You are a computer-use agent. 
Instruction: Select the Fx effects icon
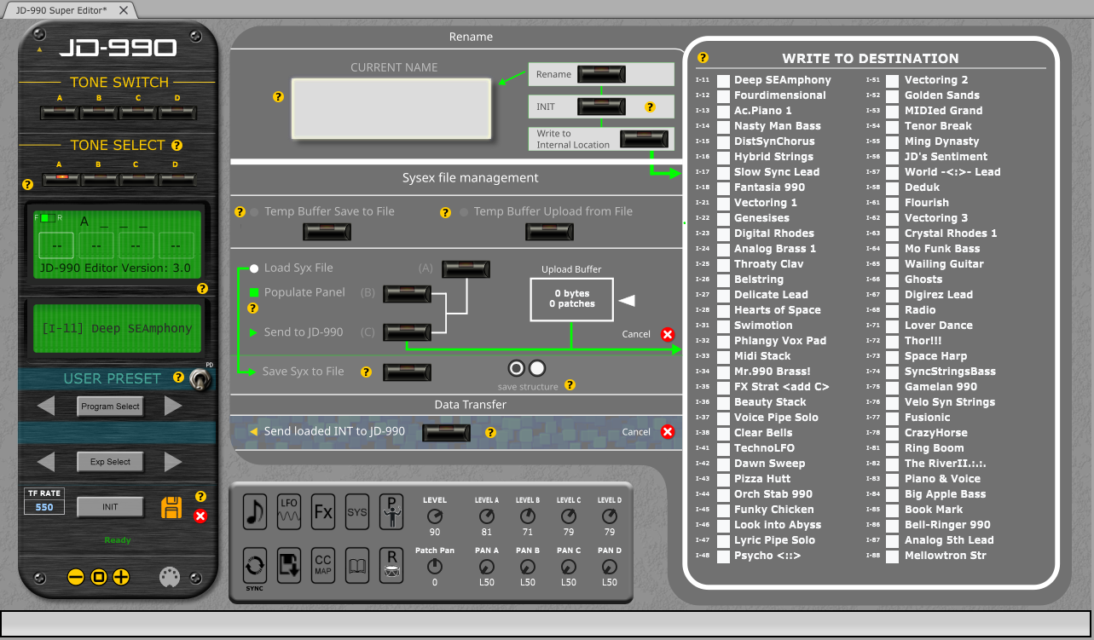click(323, 511)
